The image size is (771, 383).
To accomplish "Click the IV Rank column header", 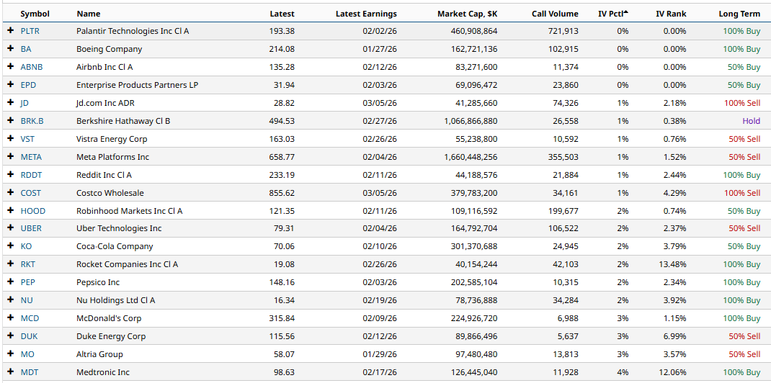I will [670, 14].
